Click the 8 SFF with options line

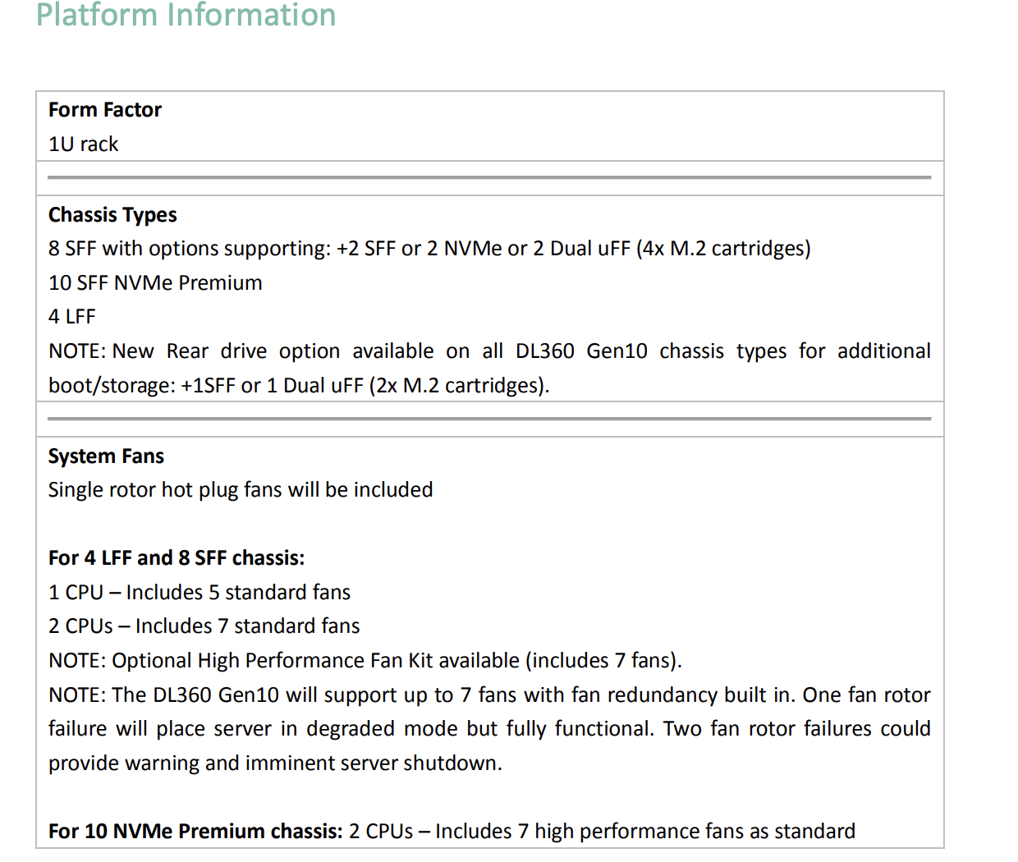coord(429,249)
